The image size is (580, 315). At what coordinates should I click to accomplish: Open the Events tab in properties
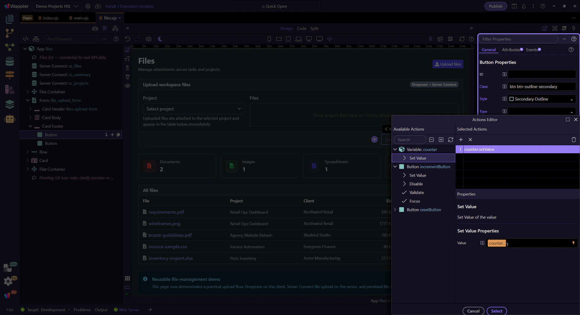532,50
